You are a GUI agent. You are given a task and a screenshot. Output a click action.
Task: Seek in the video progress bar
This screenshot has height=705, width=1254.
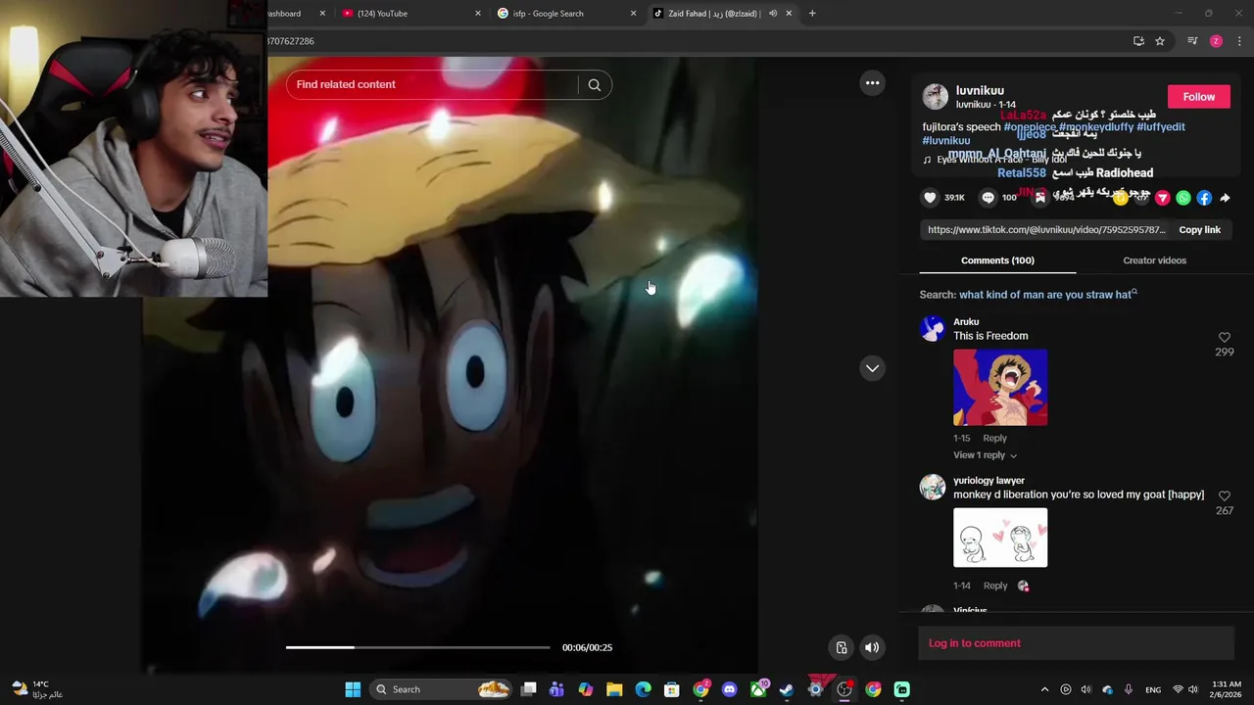click(x=417, y=647)
